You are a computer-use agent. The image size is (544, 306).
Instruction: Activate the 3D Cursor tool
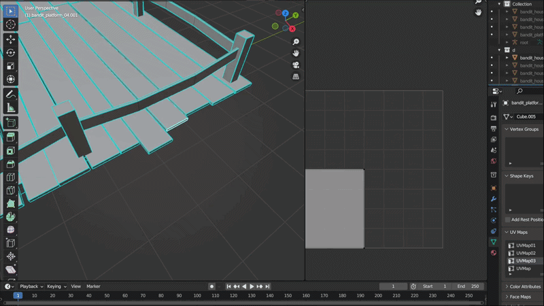[11, 24]
